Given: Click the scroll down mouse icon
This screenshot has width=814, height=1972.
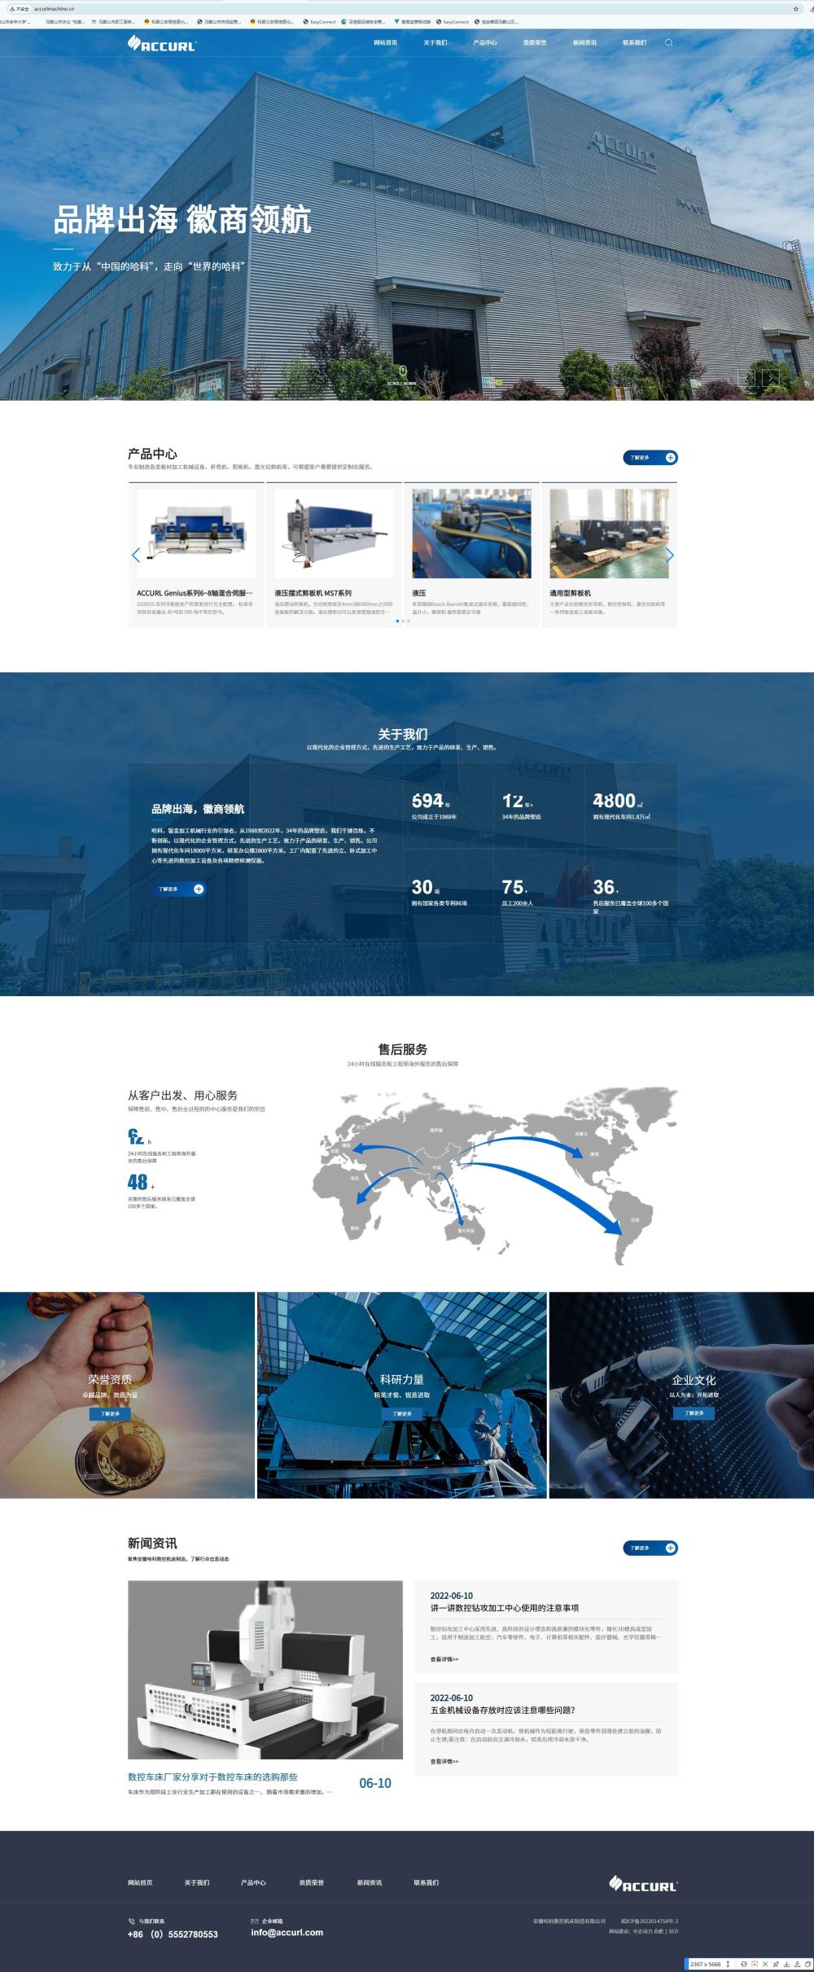Looking at the screenshot, I should 402,371.
